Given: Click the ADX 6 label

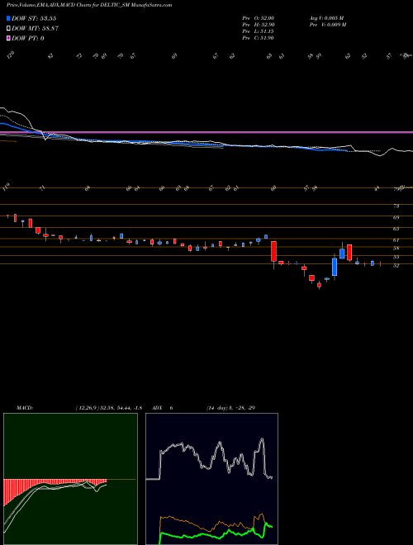Looking at the screenshot, I should click(162, 408).
